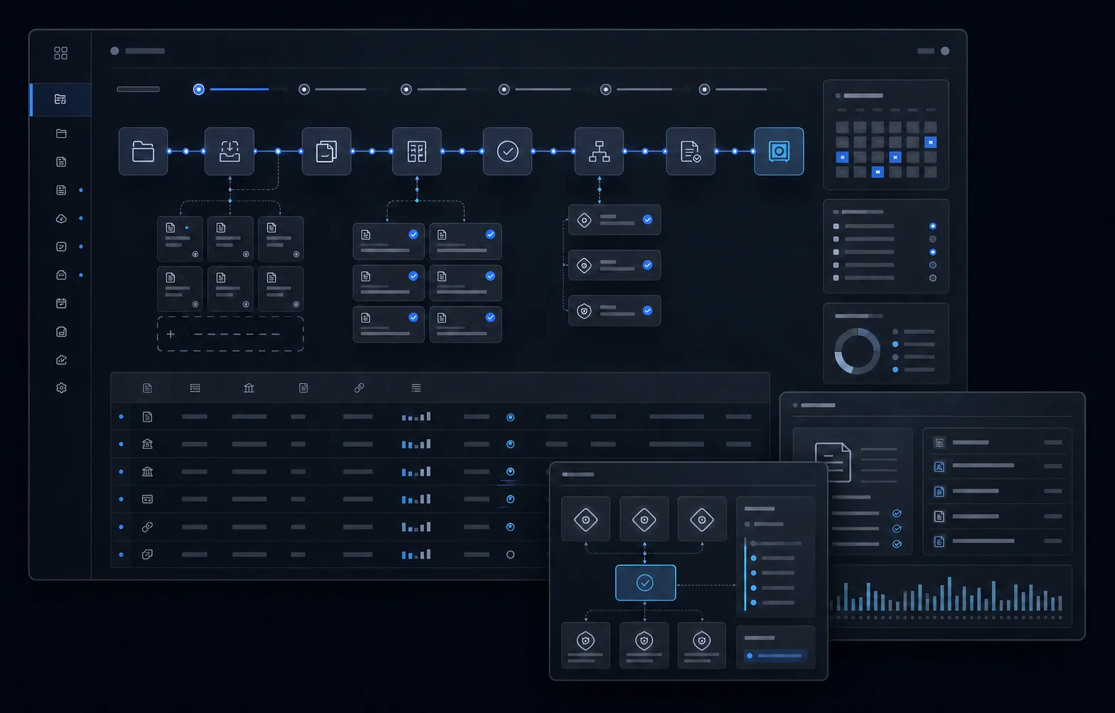Screen dimensions: 1115x713
Task: Click the link column header icon
Action: tap(359, 388)
